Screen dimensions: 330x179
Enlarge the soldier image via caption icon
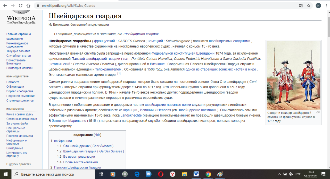coord(318,112)
